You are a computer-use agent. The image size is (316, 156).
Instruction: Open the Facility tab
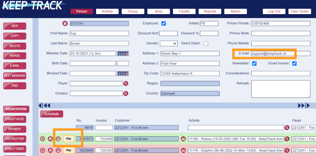click(x=184, y=11)
